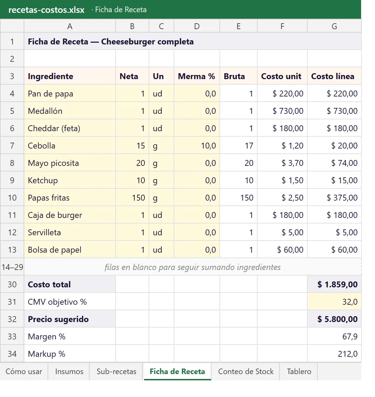
Task: Select the 'Medallón' ingredient cell
Action: (70, 111)
